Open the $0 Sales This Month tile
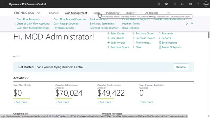Screen dimensions: 210x118 click(17, 93)
